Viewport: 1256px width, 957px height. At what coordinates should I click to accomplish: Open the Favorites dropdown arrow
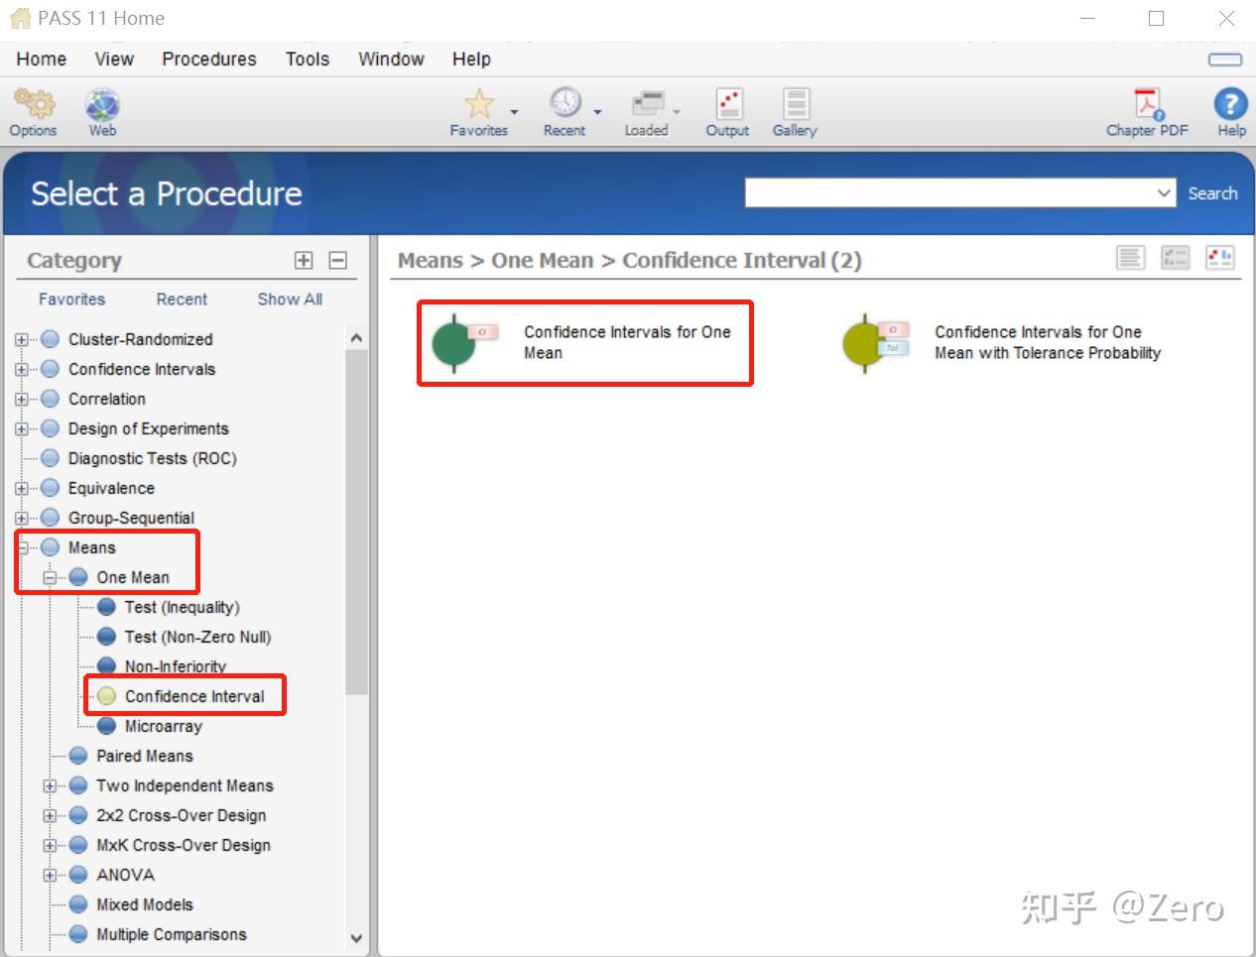tap(513, 112)
